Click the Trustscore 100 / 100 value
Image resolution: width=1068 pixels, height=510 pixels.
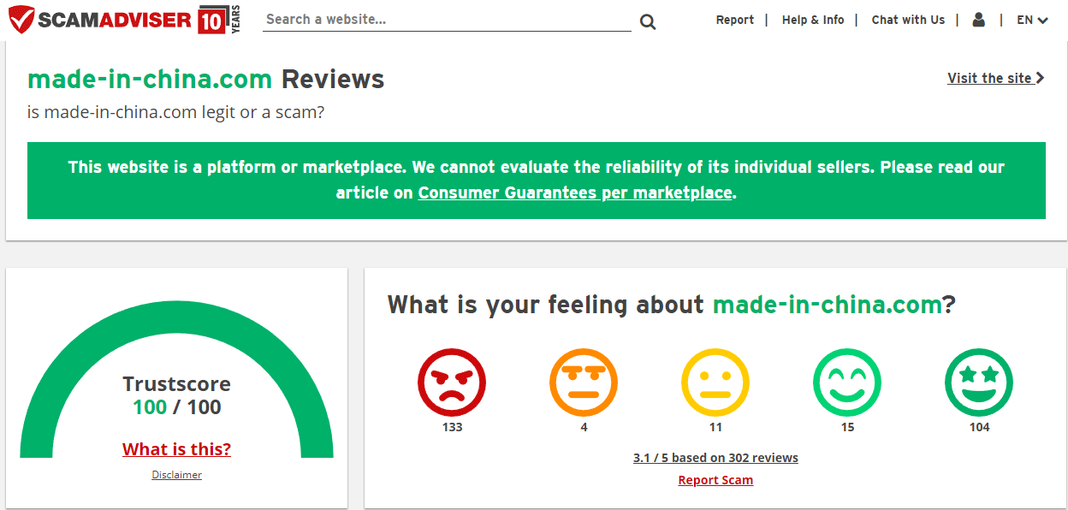(176, 407)
